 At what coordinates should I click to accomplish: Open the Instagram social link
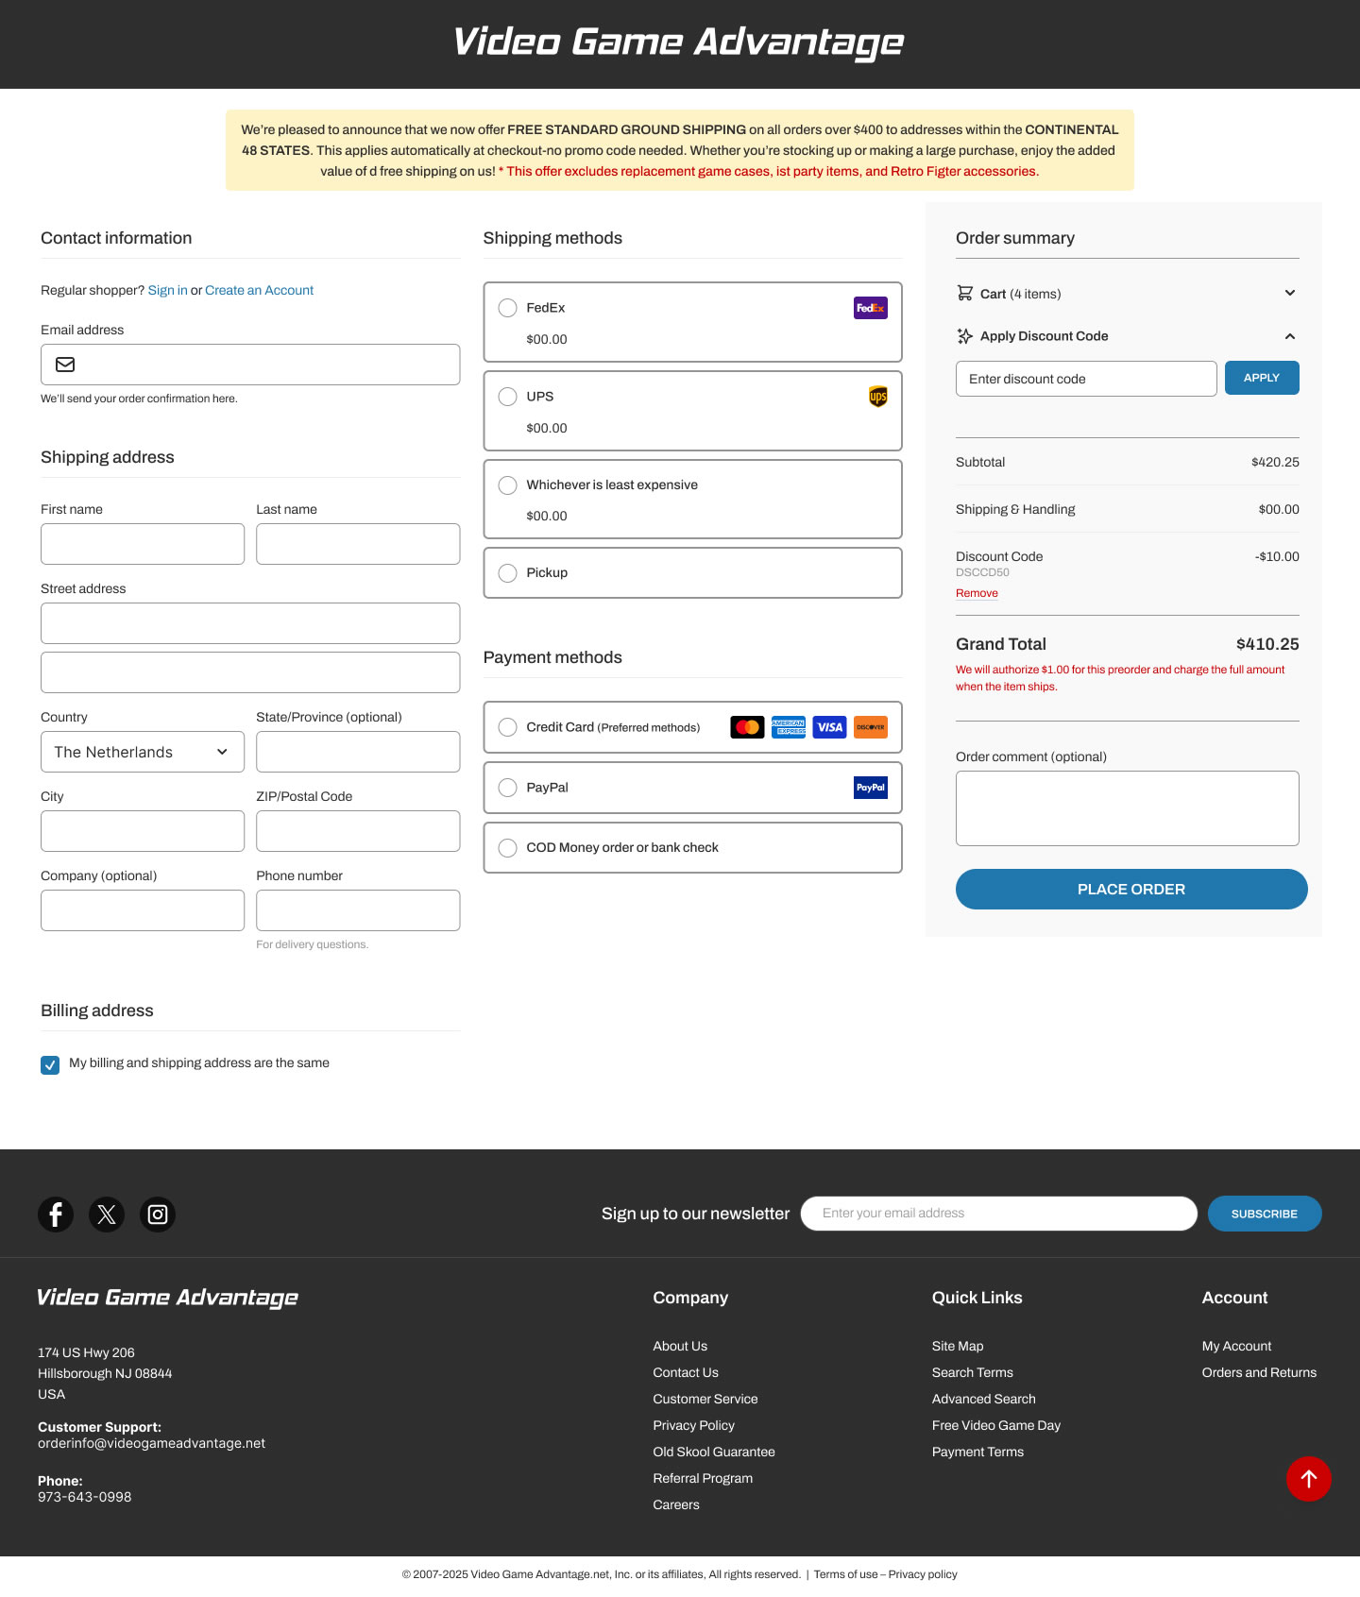(x=158, y=1214)
